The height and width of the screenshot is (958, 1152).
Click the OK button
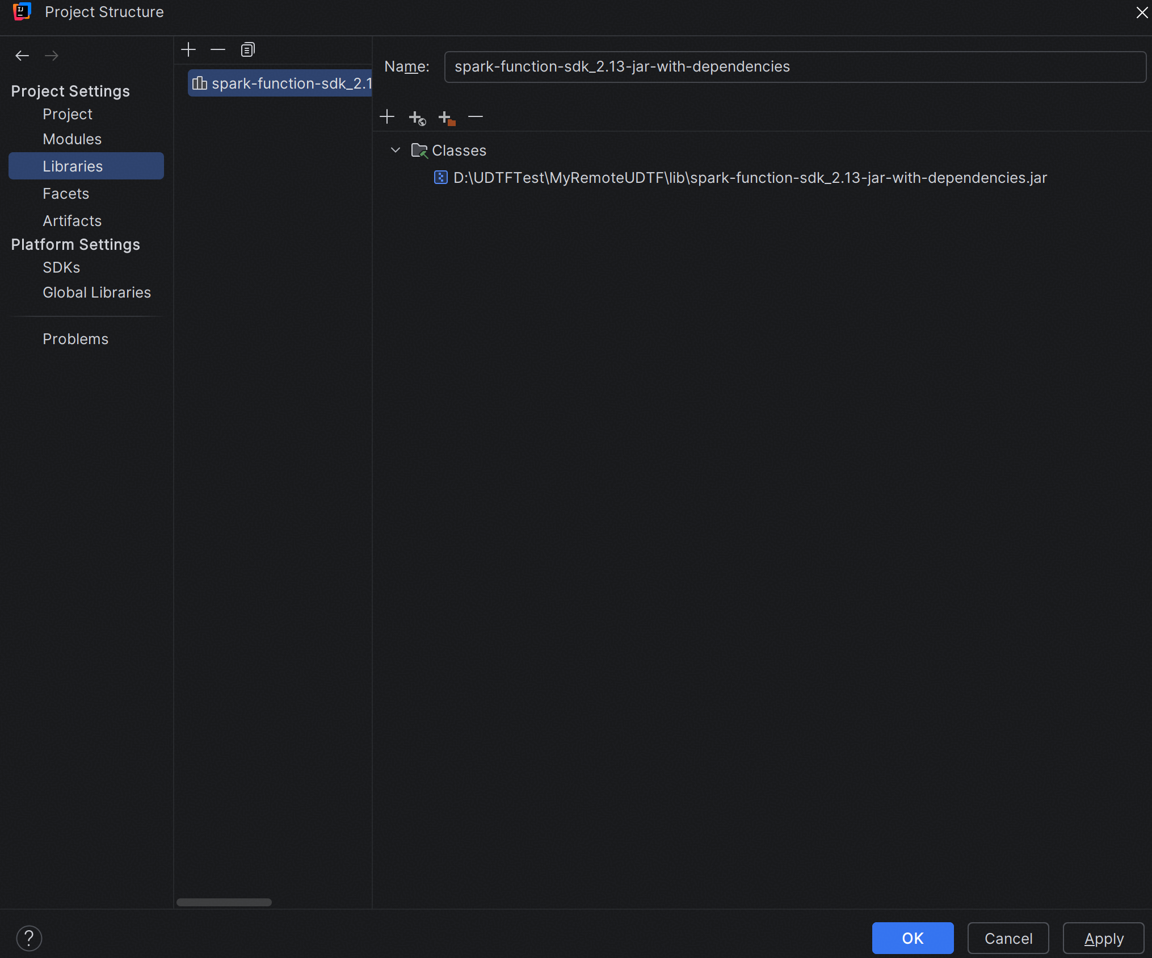(913, 938)
